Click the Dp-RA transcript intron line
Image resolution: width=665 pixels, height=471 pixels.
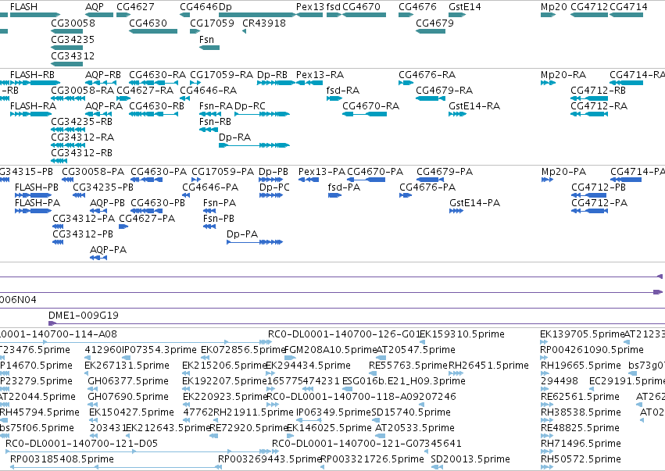coord(244,145)
